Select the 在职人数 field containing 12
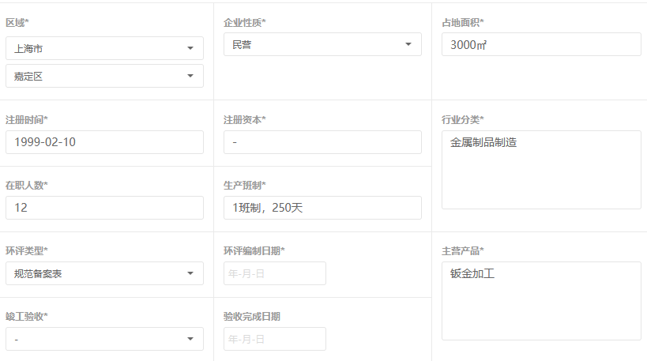 click(104, 208)
